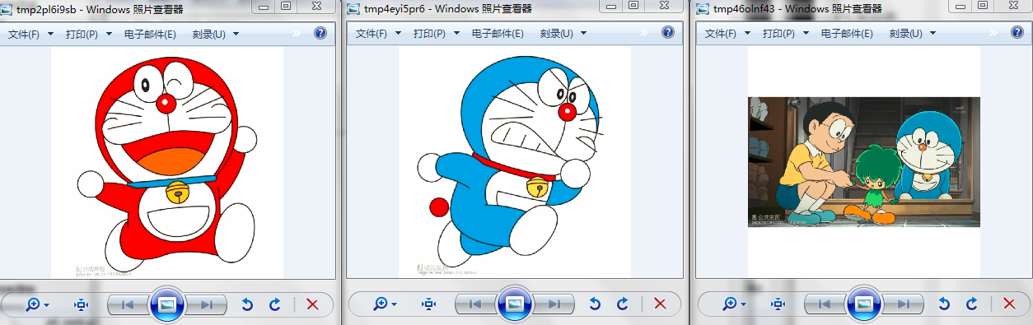
Task: Maximize the tmp4eyi5pr6 window
Action: tap(634, 6)
